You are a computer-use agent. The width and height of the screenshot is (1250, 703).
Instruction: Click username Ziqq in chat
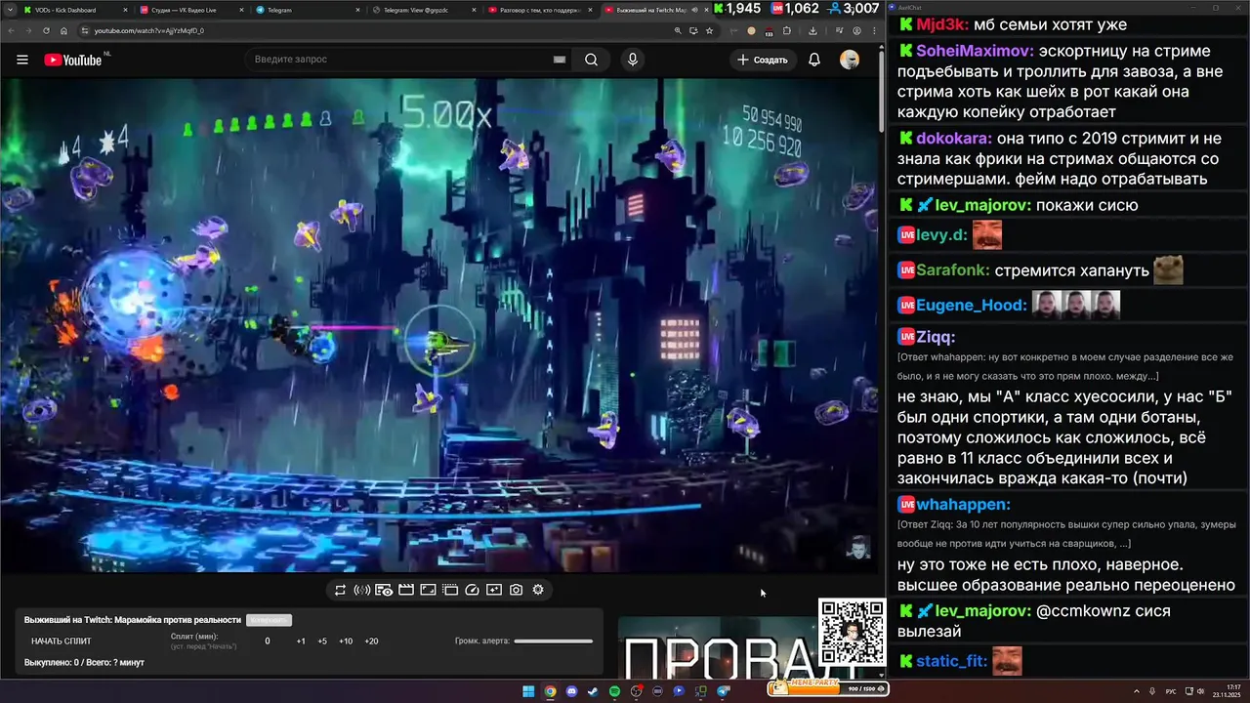coord(936,337)
